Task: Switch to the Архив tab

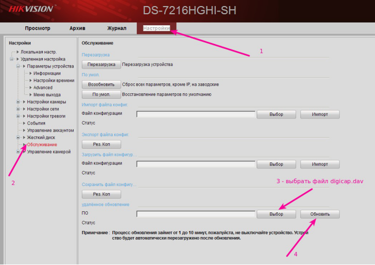Action: pyautogui.click(x=77, y=28)
